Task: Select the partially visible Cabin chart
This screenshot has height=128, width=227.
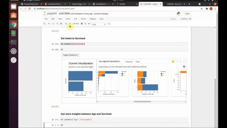Action: [179, 83]
